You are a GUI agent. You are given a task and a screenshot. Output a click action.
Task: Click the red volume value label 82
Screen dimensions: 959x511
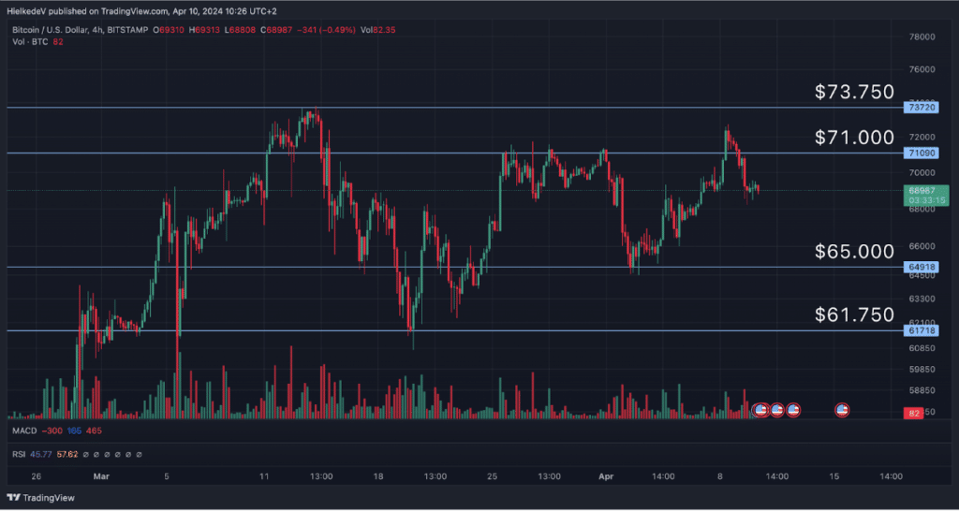coord(910,412)
